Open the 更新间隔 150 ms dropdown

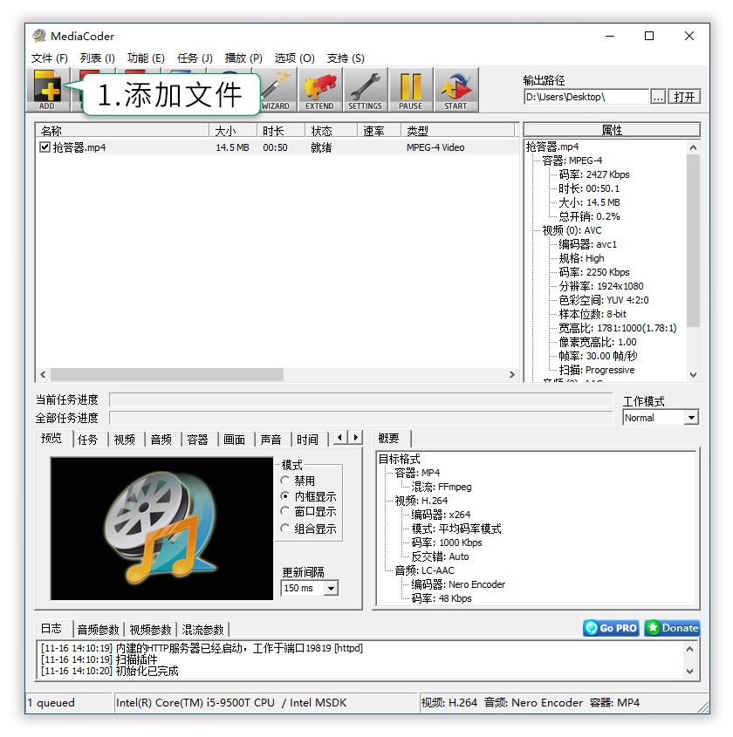click(x=310, y=588)
